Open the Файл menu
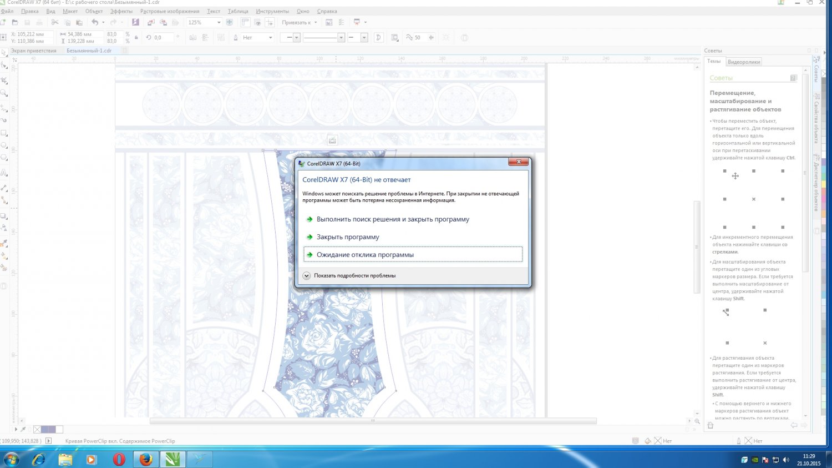 coord(7,11)
